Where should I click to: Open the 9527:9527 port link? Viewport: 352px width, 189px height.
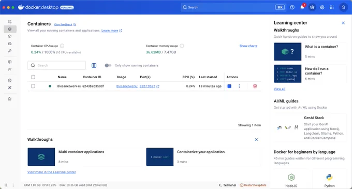pos(147,86)
